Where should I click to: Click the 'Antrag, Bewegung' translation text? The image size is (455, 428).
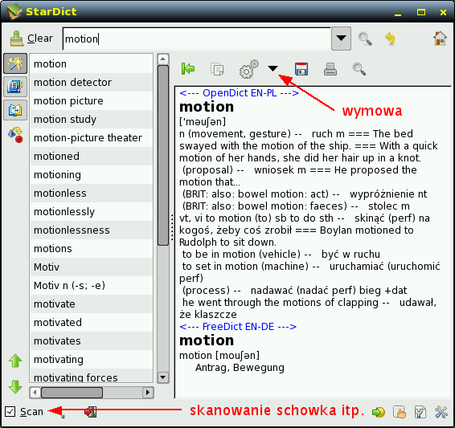click(240, 368)
